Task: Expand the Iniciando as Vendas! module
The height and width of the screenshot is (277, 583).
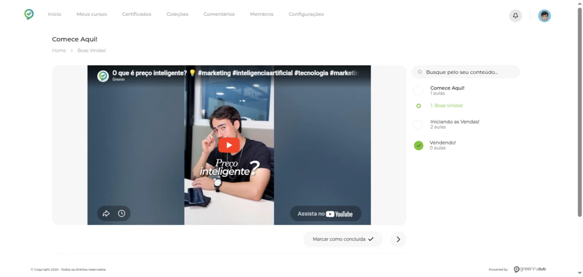Action: (x=454, y=124)
